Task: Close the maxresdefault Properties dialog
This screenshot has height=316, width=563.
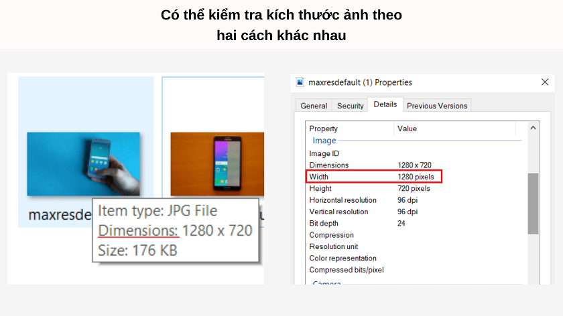Action: pyautogui.click(x=544, y=82)
